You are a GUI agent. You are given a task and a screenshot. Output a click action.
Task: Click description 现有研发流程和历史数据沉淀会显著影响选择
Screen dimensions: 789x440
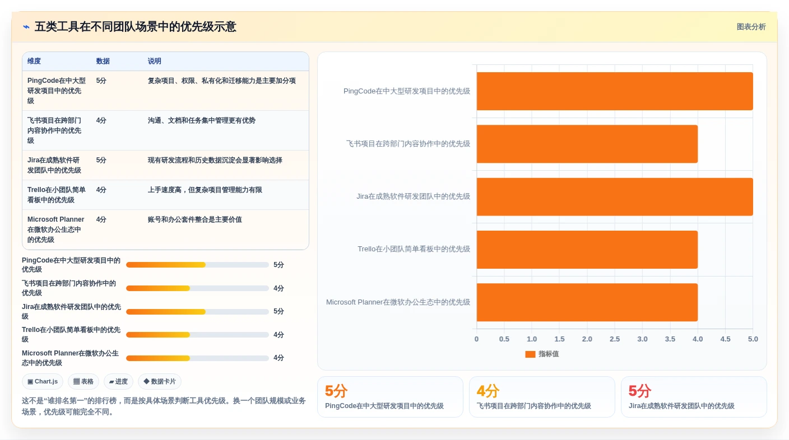pyautogui.click(x=215, y=160)
